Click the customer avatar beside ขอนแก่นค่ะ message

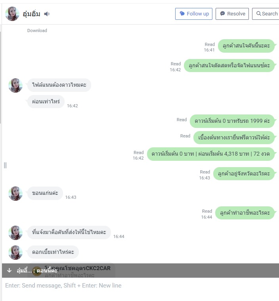click(15, 194)
